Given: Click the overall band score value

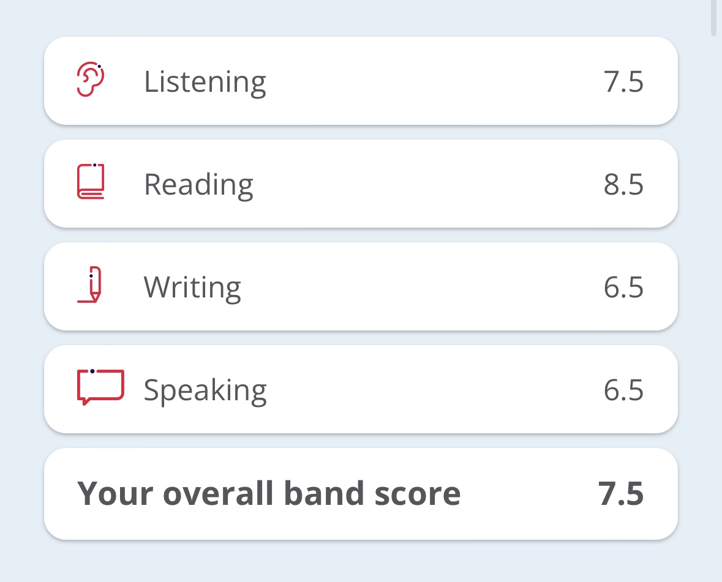Looking at the screenshot, I should pos(621,494).
